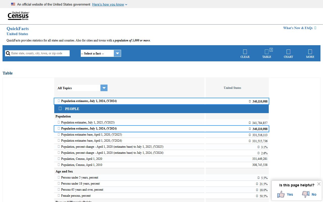This screenshot has width=323, height=202.
Task: Open the Select a fact dropdown
Action: (x=101, y=53)
